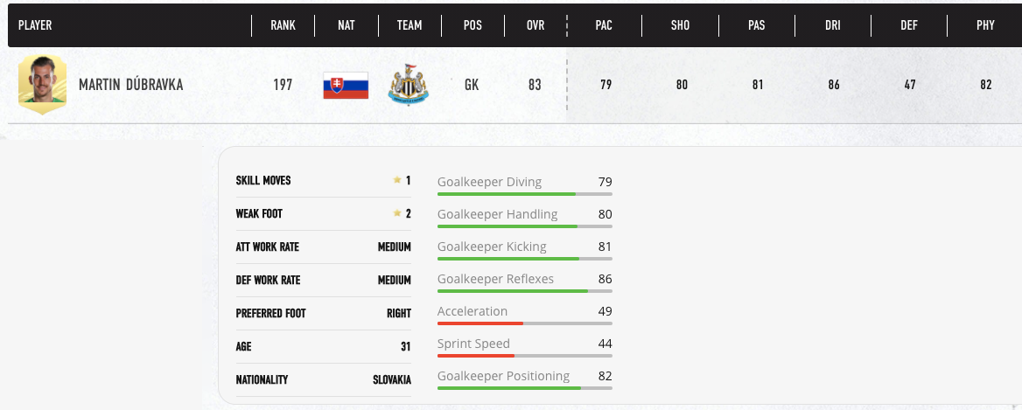Image resolution: width=1022 pixels, height=410 pixels.
Task: Sort by the DEF column header
Action: click(909, 25)
